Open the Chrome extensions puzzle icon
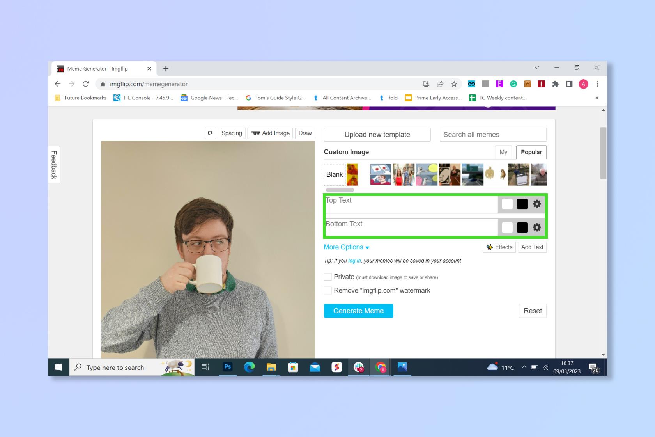This screenshot has height=437, width=655. pyautogui.click(x=555, y=84)
